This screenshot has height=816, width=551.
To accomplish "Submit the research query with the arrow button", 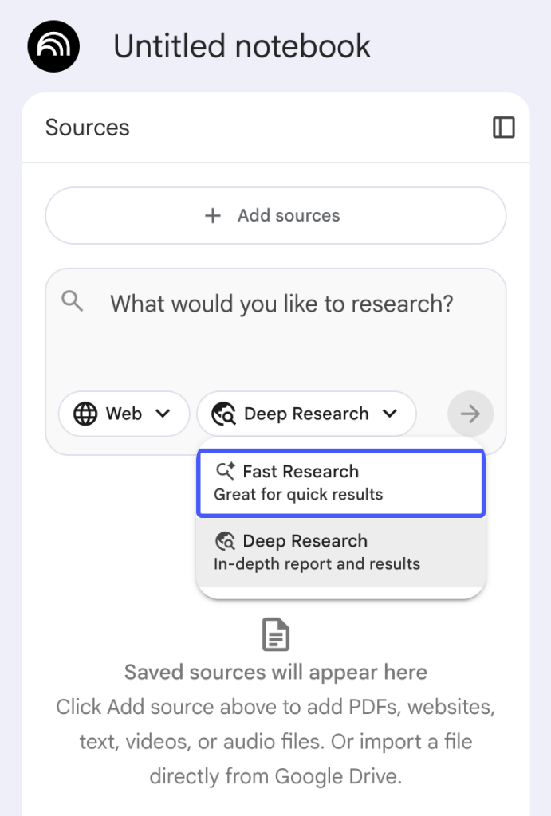I will click(x=470, y=414).
